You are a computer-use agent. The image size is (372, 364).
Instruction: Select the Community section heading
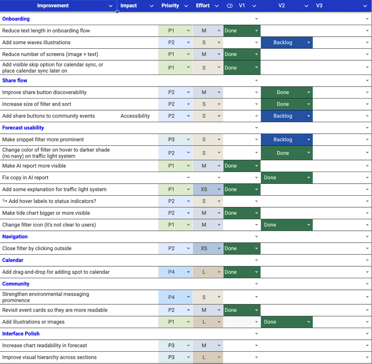16,284
